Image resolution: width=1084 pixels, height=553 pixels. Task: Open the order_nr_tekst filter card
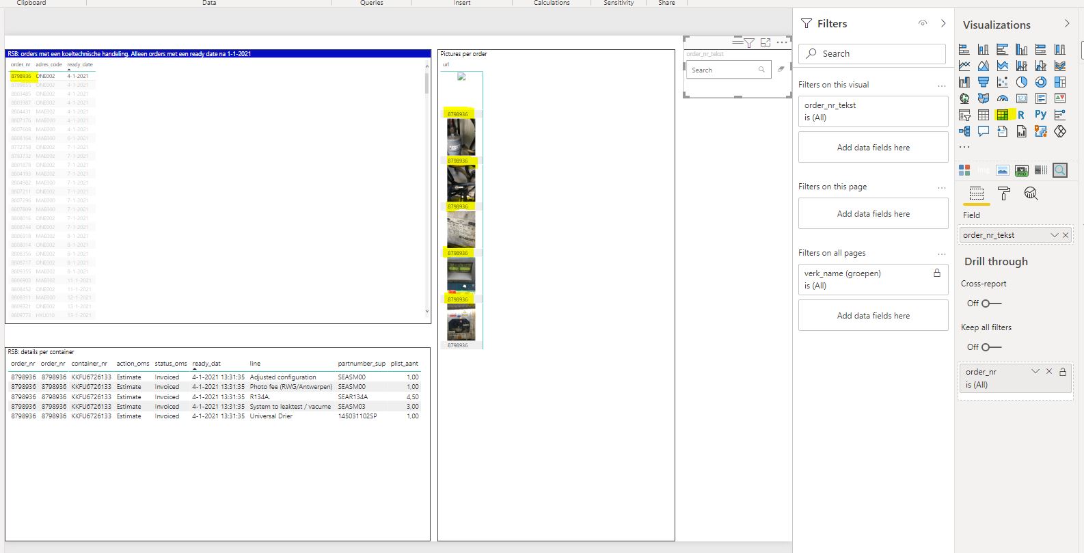pos(873,111)
